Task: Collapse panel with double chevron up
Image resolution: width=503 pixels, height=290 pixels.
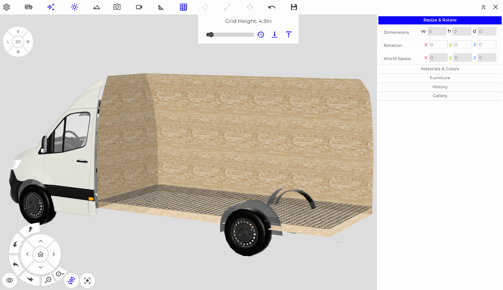Action: pyautogui.click(x=483, y=7)
